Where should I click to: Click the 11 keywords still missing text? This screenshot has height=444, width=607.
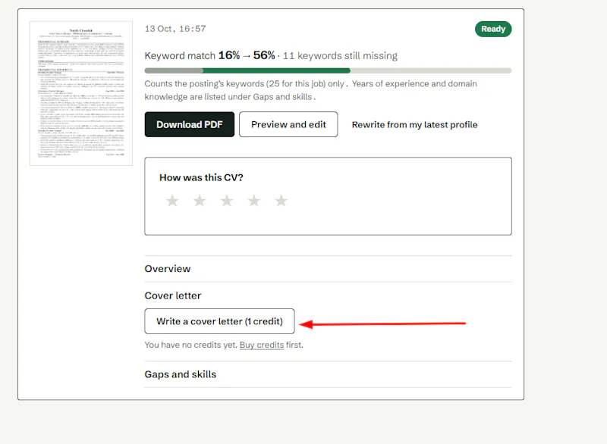[340, 55]
